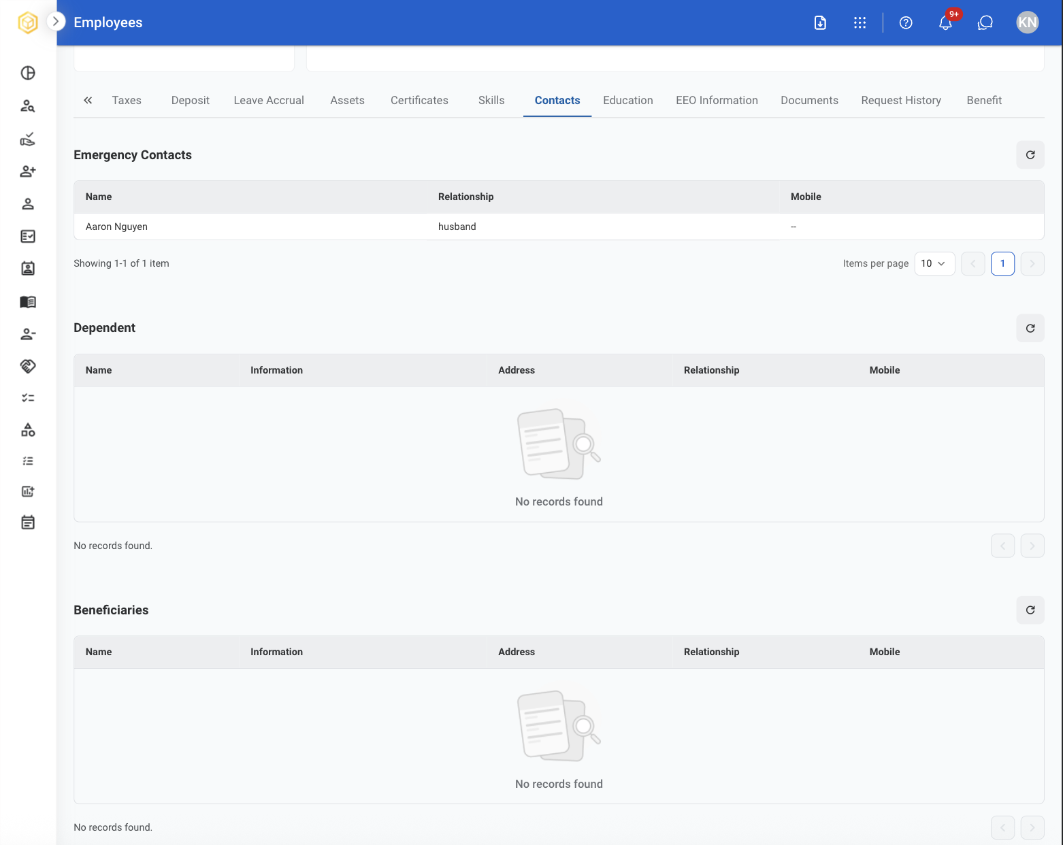Open the remove person sidebar icon
Image resolution: width=1063 pixels, height=845 pixels.
pyautogui.click(x=28, y=334)
